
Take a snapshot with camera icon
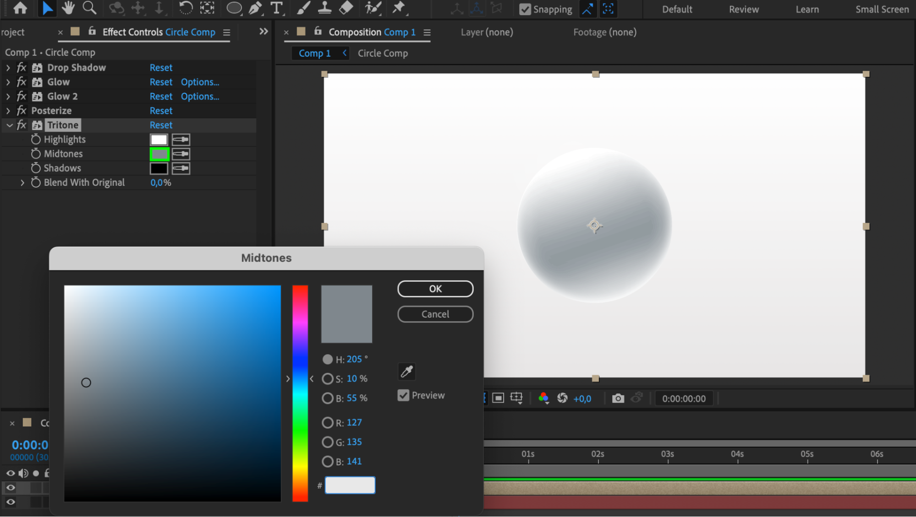pos(618,399)
